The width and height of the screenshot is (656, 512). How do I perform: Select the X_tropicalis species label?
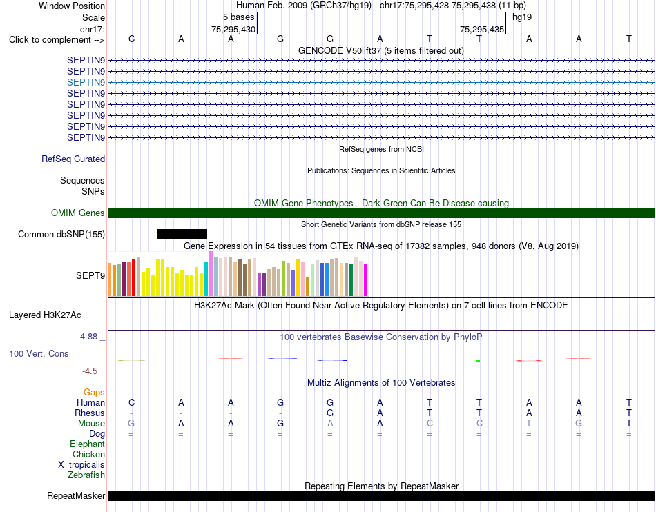pos(81,465)
